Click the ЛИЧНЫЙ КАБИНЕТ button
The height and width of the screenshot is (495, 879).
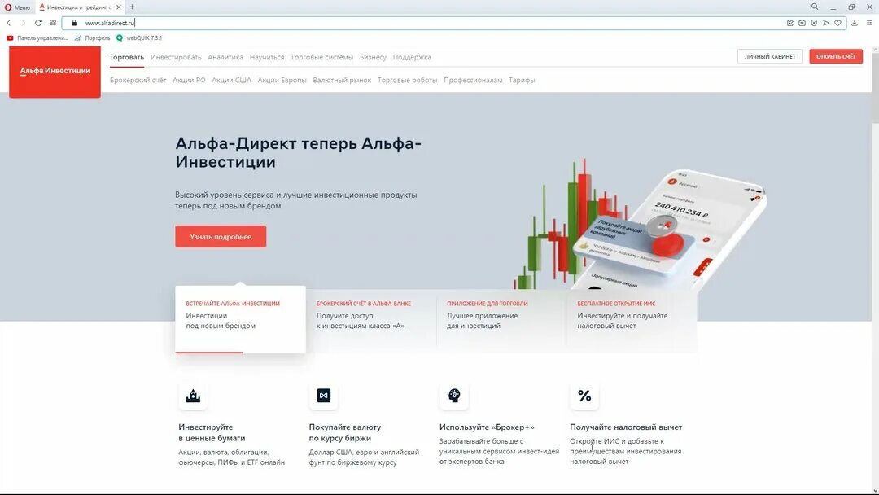pyautogui.click(x=770, y=57)
